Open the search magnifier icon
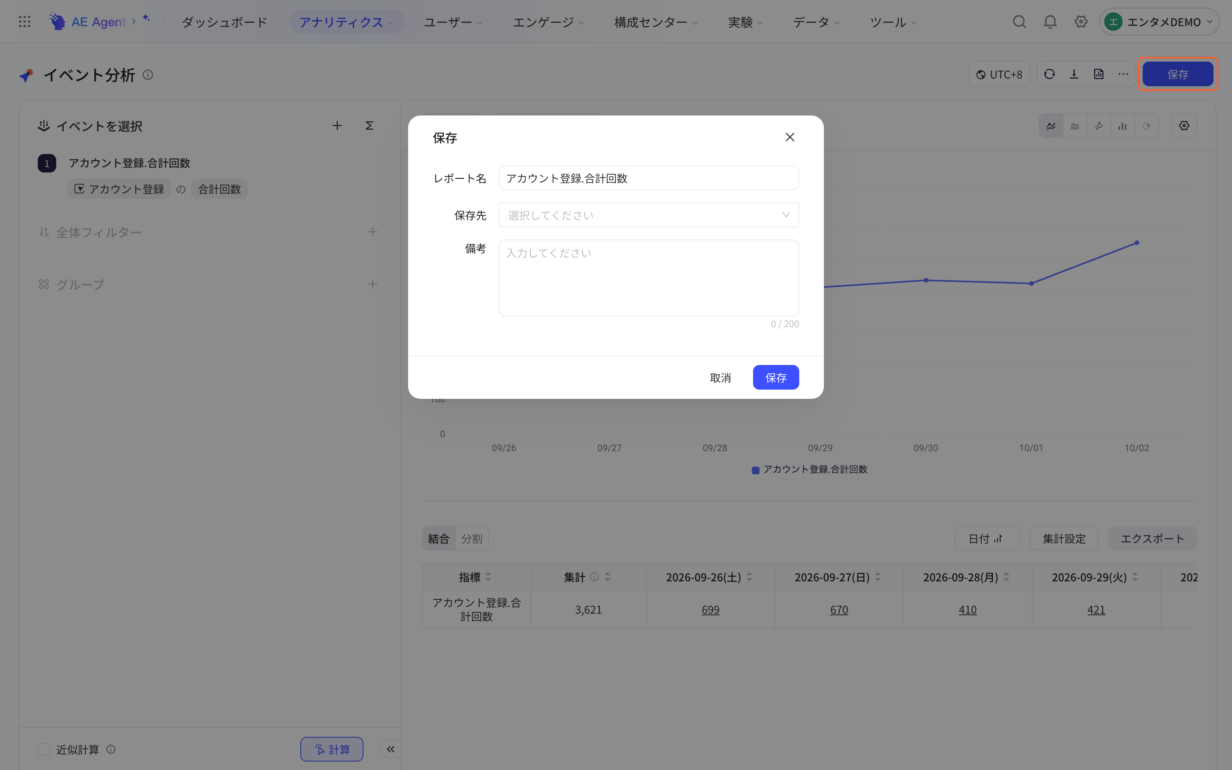Screen dimensions: 1232x770 (1019, 22)
